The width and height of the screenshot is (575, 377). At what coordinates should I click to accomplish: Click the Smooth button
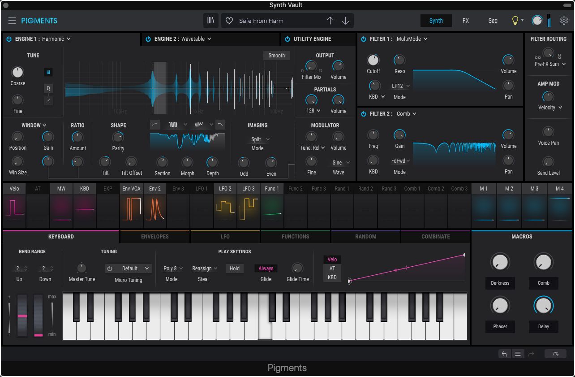[276, 56]
